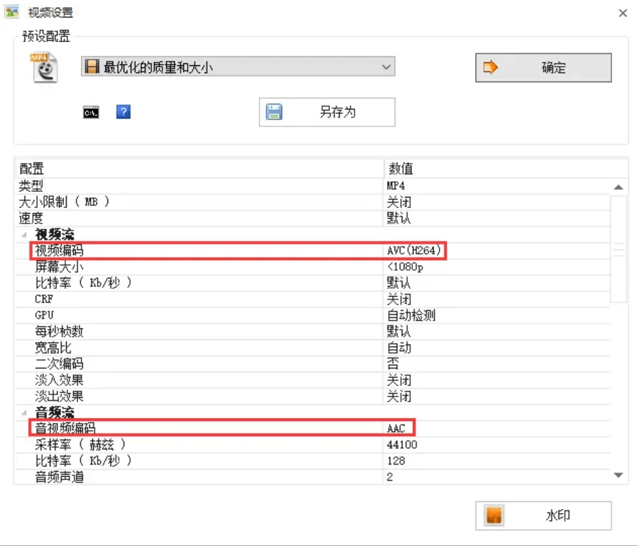
Task: Open the 最优化的质量和大小 preset dropdown
Action: point(238,67)
